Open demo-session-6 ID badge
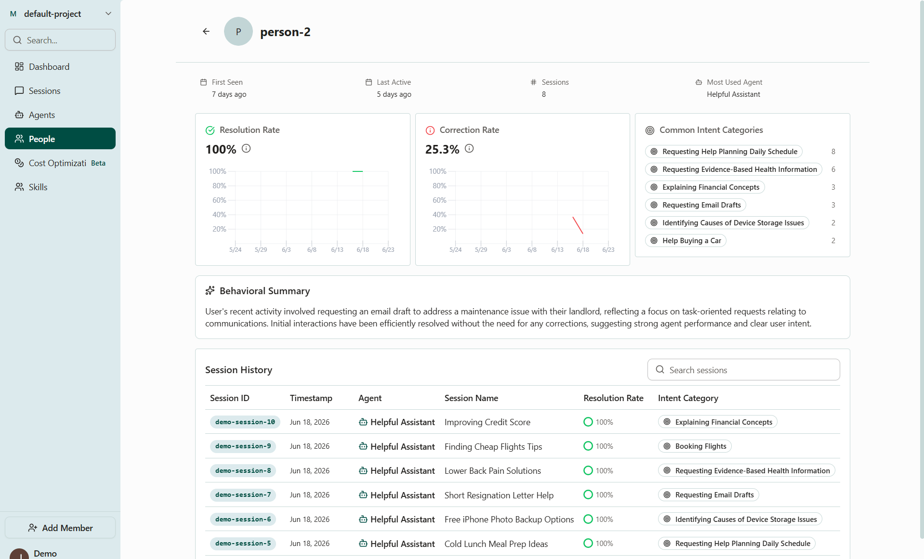 point(243,519)
